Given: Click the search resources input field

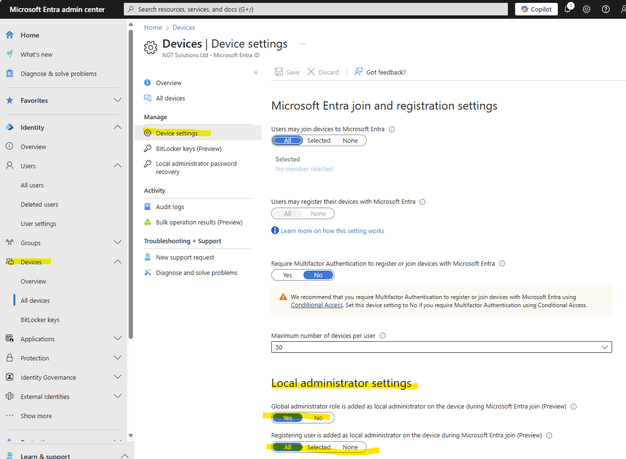Looking at the screenshot, I should coord(316,9).
